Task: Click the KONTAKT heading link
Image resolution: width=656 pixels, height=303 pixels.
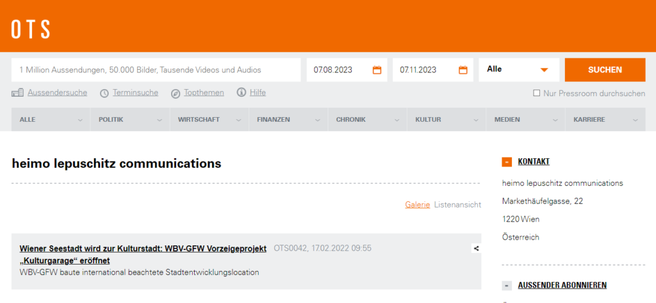Action: (534, 161)
